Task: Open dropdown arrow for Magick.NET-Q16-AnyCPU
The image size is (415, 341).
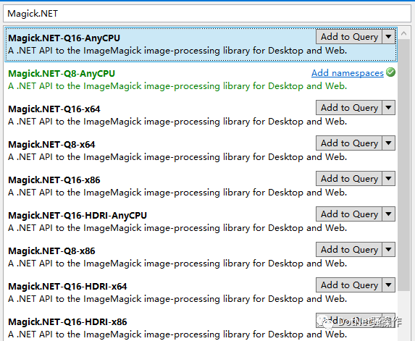Action: [x=388, y=37]
